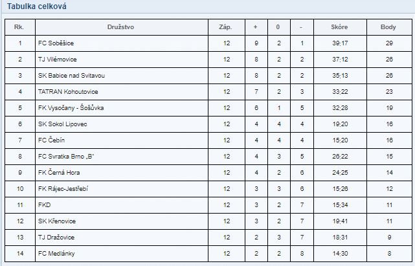Open SK Křenovice team
415x266 pixels.
(57, 221)
